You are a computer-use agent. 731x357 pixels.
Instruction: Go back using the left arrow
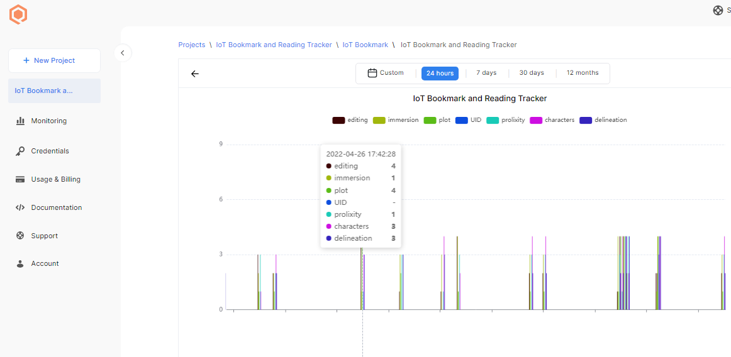point(195,74)
